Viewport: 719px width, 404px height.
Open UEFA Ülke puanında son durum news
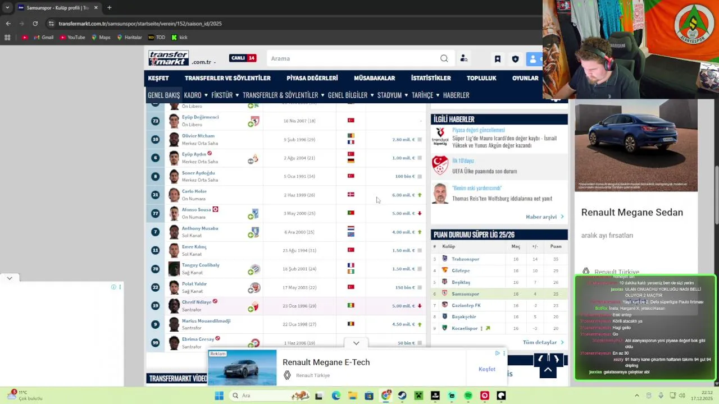484,171
